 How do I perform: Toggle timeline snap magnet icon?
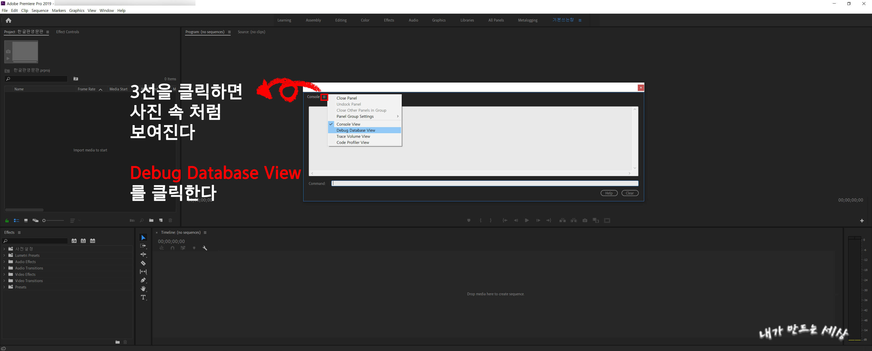(x=172, y=248)
